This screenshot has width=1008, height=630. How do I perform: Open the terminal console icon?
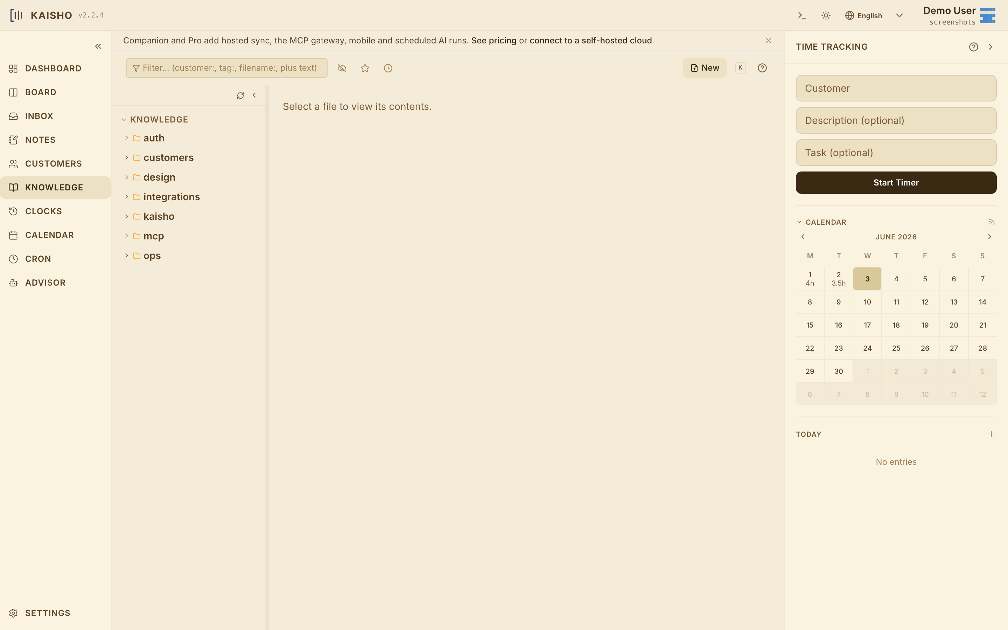[802, 15]
